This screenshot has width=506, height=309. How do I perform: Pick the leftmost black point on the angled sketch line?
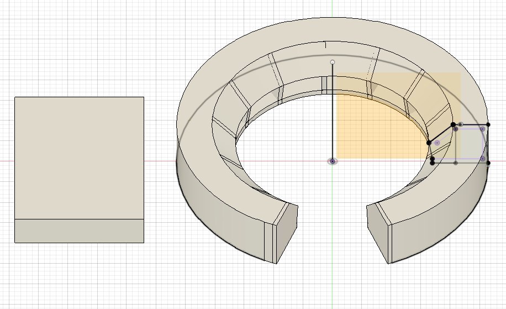[429, 143]
